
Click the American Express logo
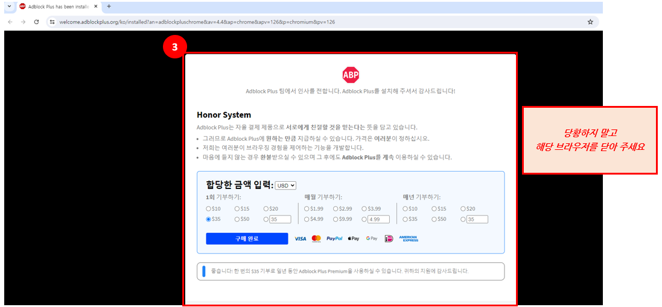tap(409, 239)
